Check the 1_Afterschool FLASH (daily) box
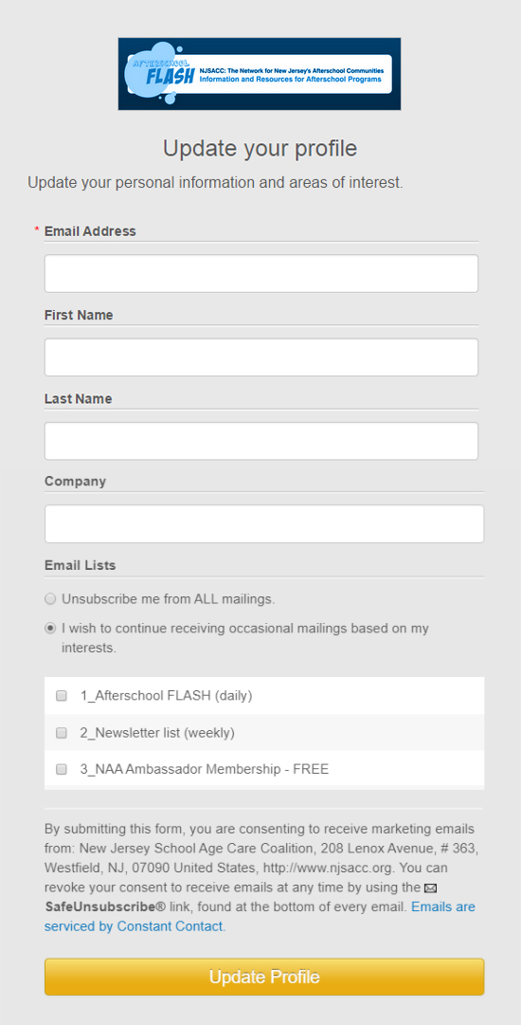Image resolution: width=521 pixels, height=1025 pixels. (62, 696)
